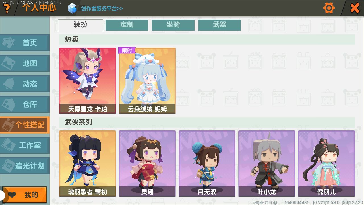
Task: Open the orange settings gear
Action: pyautogui.click(x=329, y=8)
